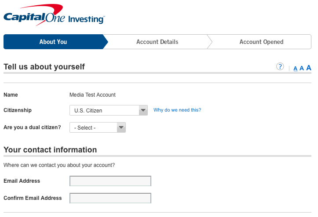318x217 pixels.
Task: Click the Capital One Investing logo
Action: 54,16
